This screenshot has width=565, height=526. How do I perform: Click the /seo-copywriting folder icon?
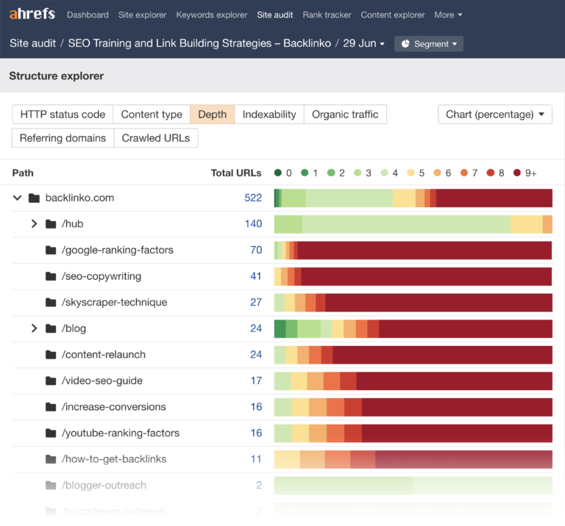tap(51, 276)
